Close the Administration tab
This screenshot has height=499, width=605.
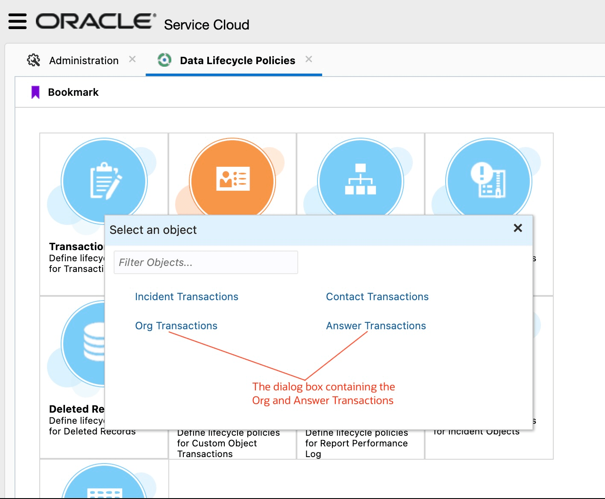[132, 59]
